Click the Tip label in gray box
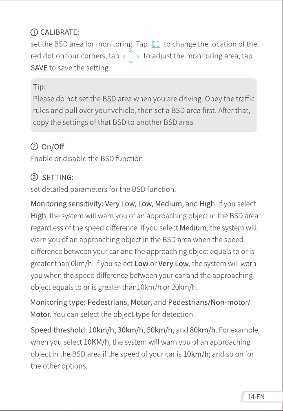The image size is (283, 411). pyautogui.click(x=40, y=87)
